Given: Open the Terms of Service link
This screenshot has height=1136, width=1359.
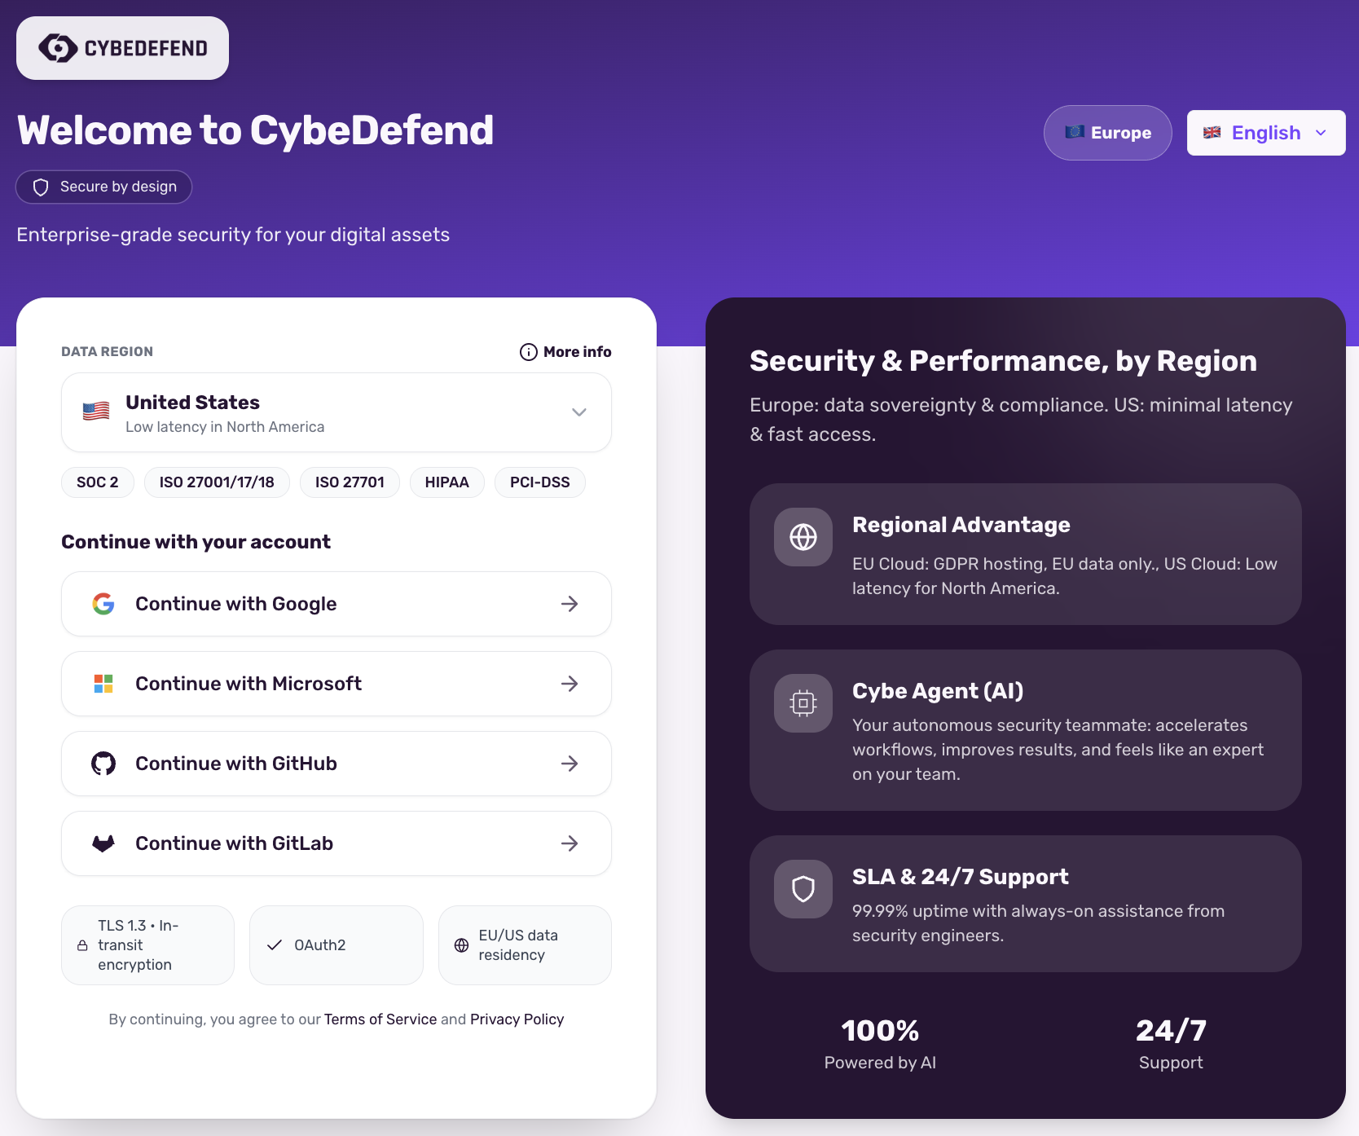Looking at the screenshot, I should 380,1019.
